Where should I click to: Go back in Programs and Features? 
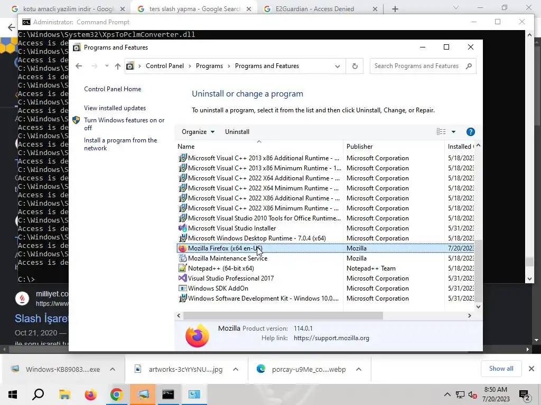point(79,66)
